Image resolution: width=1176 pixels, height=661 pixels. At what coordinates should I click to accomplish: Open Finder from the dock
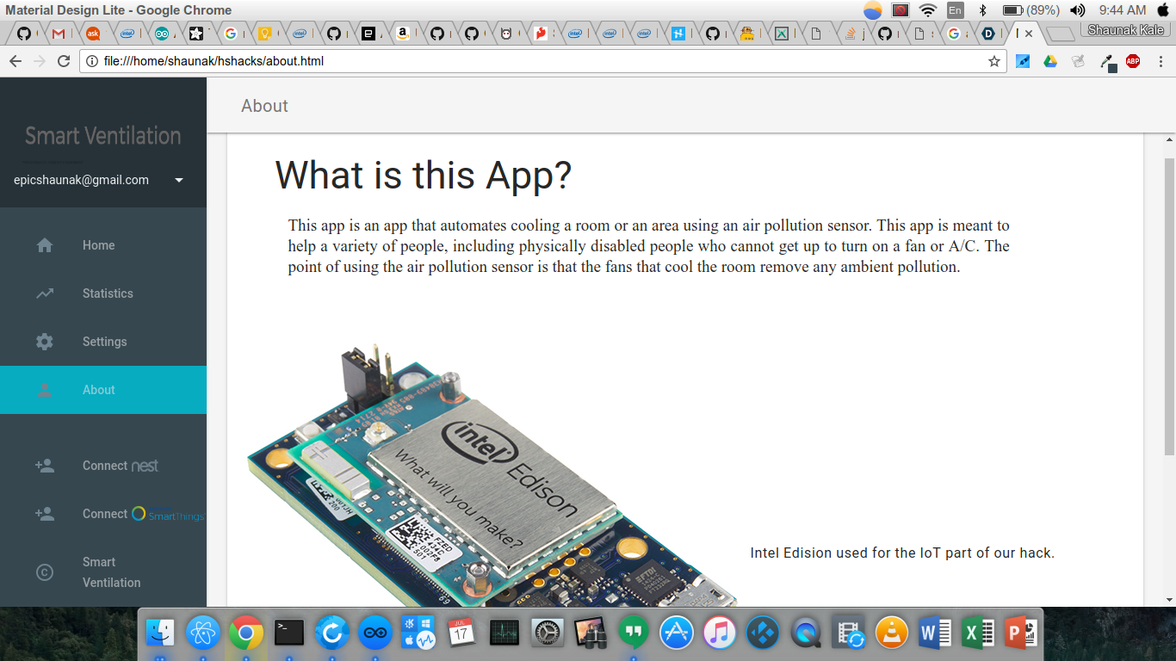pyautogui.click(x=160, y=634)
